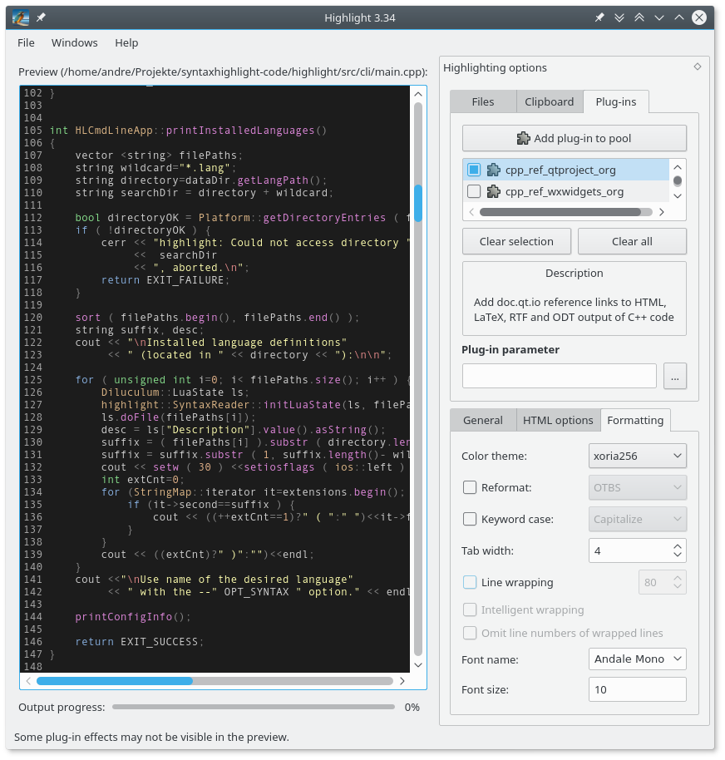Click the double-up chevron title bar icon
Screen dimensions: 725x760
coord(639,18)
